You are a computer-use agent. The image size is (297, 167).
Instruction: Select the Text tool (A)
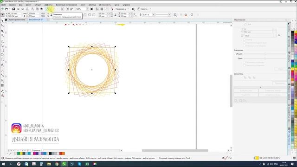(x=2, y=65)
